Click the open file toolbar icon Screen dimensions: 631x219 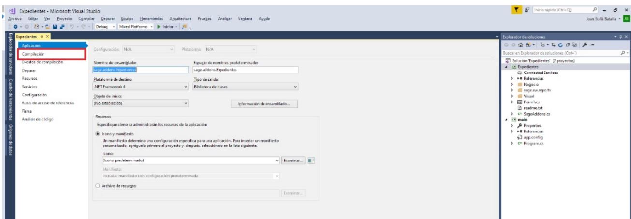pos(48,27)
